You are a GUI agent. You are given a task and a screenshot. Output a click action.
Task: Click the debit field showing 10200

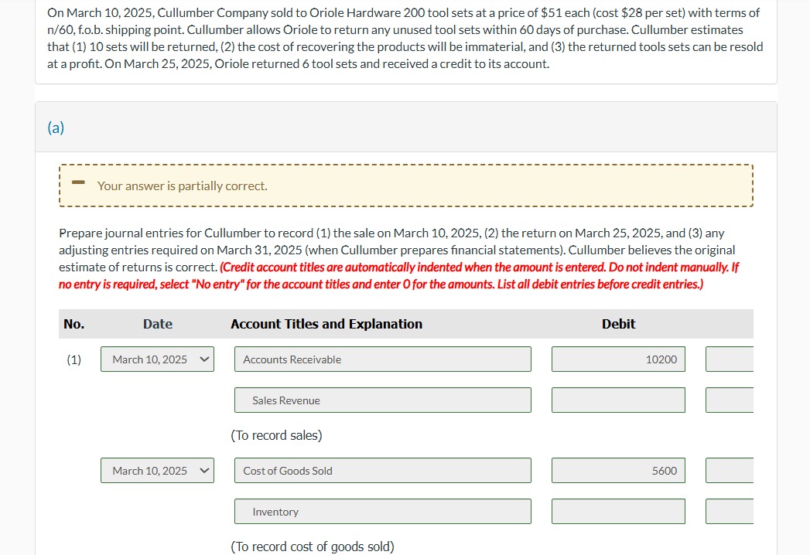[x=618, y=359]
